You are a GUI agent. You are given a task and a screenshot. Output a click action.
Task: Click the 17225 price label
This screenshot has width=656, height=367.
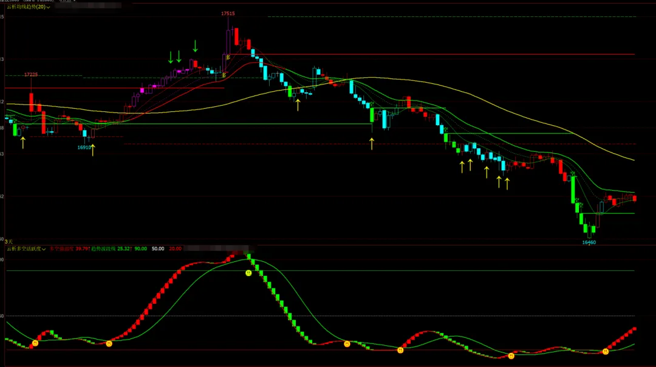pyautogui.click(x=31, y=75)
